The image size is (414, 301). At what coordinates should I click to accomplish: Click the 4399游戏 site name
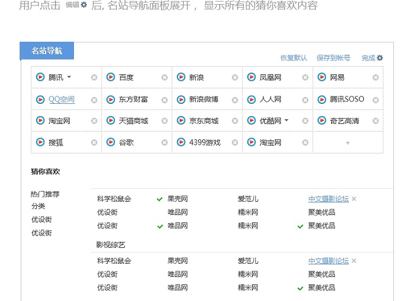point(205,143)
